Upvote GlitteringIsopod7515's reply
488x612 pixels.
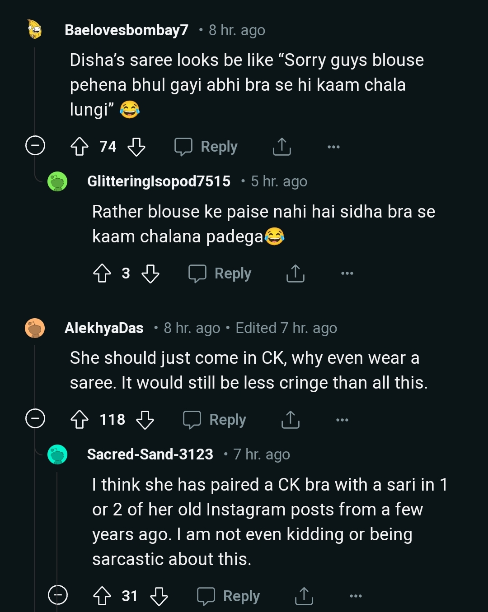click(x=102, y=274)
